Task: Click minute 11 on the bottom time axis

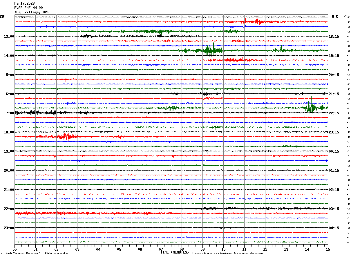Action: 244,249
